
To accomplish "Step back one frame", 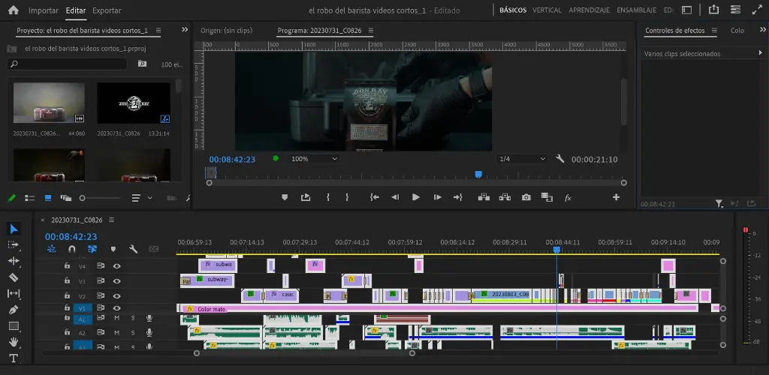I will [395, 197].
